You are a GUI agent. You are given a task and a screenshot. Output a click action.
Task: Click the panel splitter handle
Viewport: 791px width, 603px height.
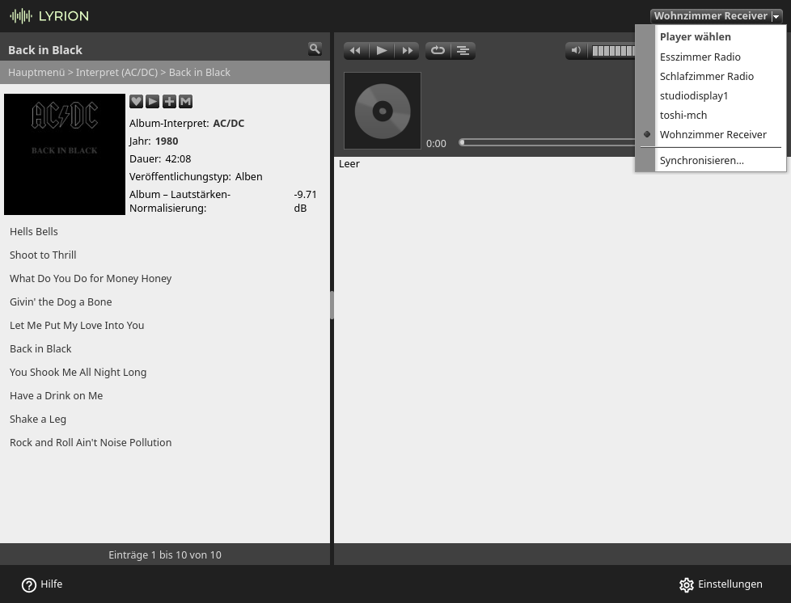pyautogui.click(x=332, y=305)
